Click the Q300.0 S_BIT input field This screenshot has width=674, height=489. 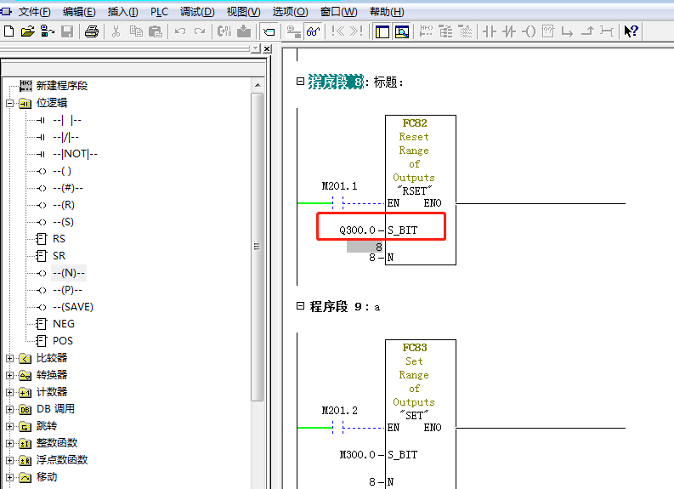[x=356, y=230]
